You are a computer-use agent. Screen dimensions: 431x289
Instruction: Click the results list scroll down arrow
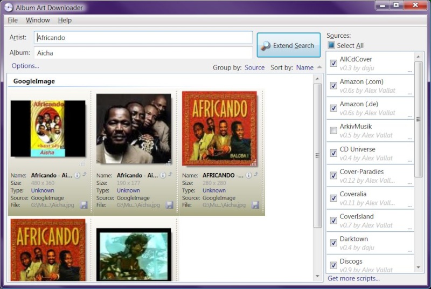click(x=317, y=276)
